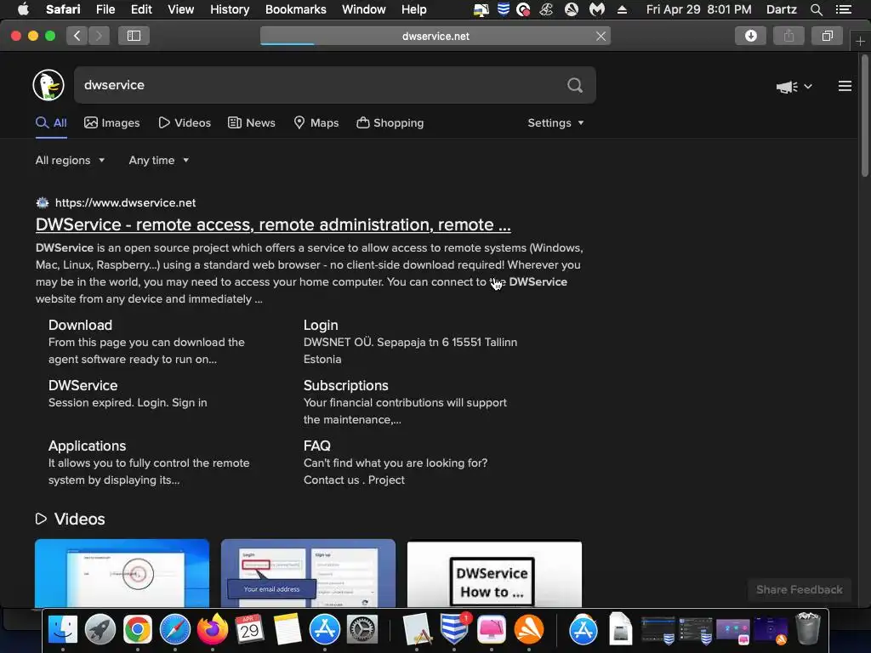Open System Preferences gear in the Dock
The height and width of the screenshot is (653, 871).
click(362, 629)
